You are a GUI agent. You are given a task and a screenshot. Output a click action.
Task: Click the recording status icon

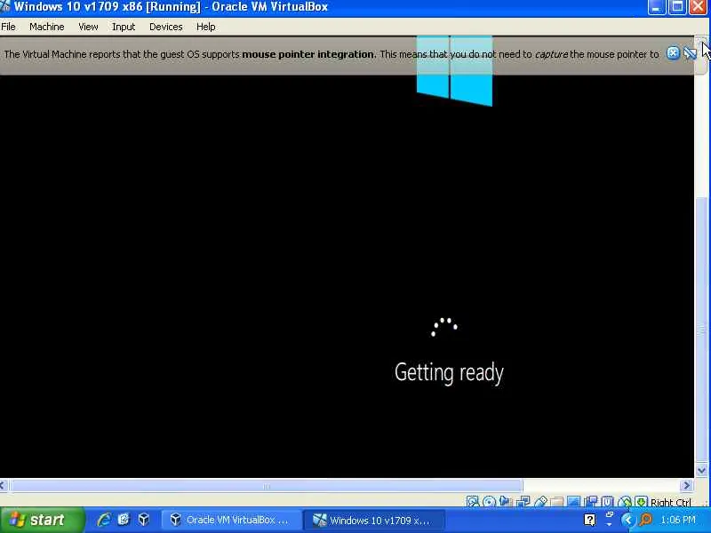[x=591, y=501]
